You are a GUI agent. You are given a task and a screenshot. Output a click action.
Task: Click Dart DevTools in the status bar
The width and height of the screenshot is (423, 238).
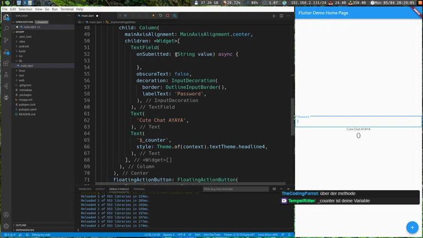(x=213, y=235)
